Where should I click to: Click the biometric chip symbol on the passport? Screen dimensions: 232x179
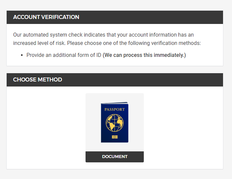point(115,137)
